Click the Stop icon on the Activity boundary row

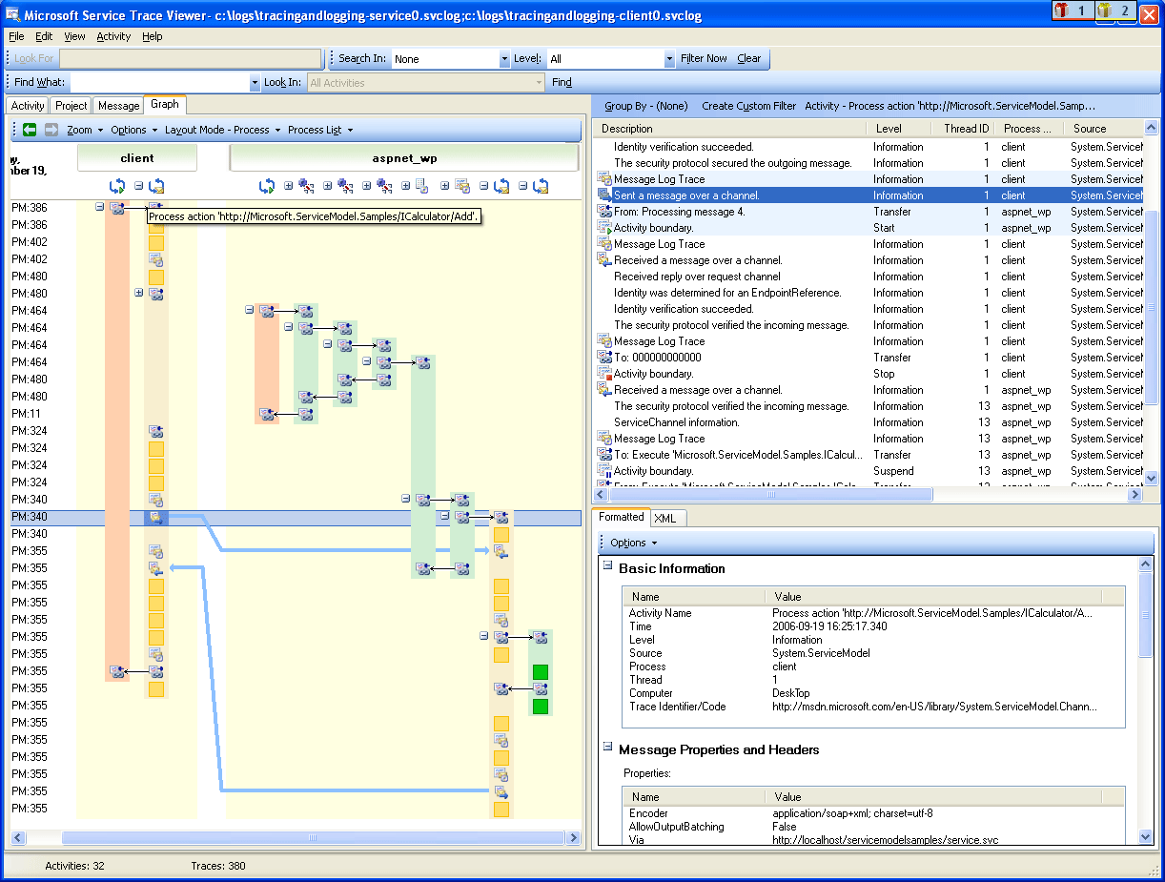603,373
